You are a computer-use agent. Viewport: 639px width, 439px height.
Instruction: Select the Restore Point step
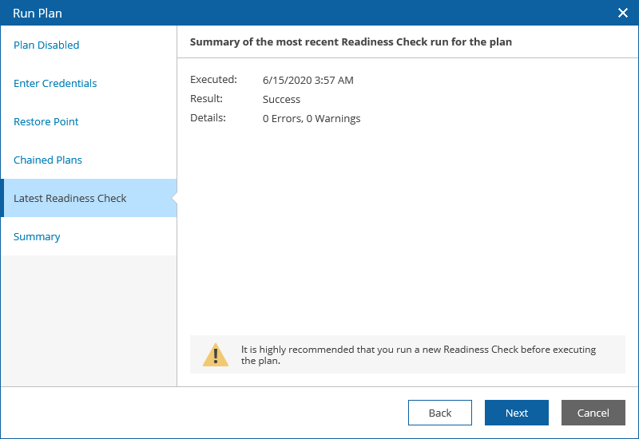click(x=46, y=122)
